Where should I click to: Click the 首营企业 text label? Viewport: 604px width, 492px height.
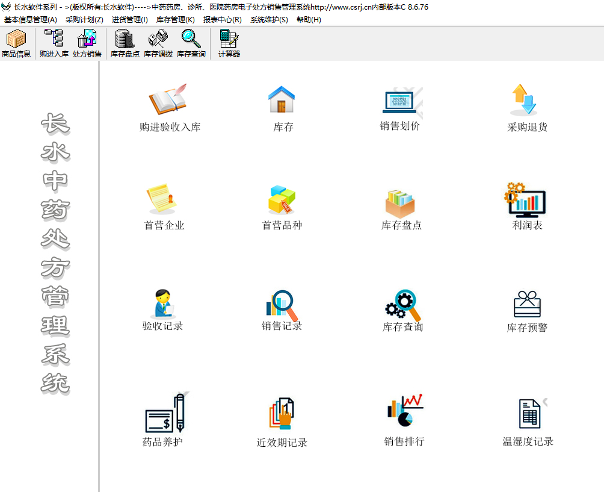click(x=164, y=225)
